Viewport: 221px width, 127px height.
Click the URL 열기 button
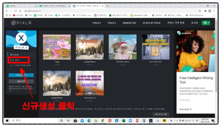(21, 81)
